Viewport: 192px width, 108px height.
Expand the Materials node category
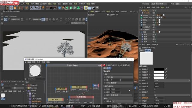26,85
